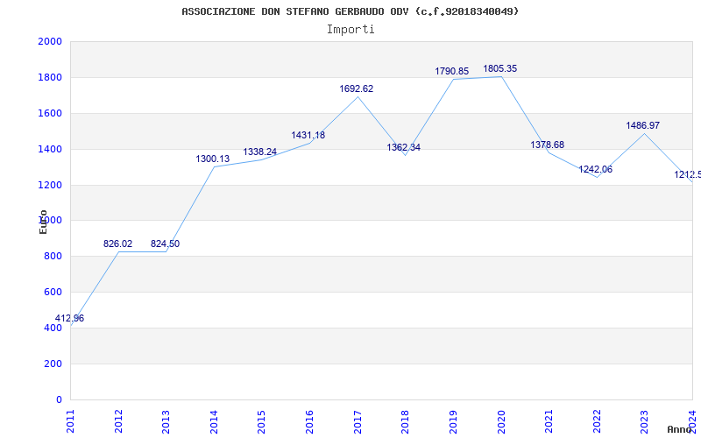Click the 2011 x-axis year label
Image resolution: width=701 pixels, height=438 pixels.
click(x=71, y=421)
